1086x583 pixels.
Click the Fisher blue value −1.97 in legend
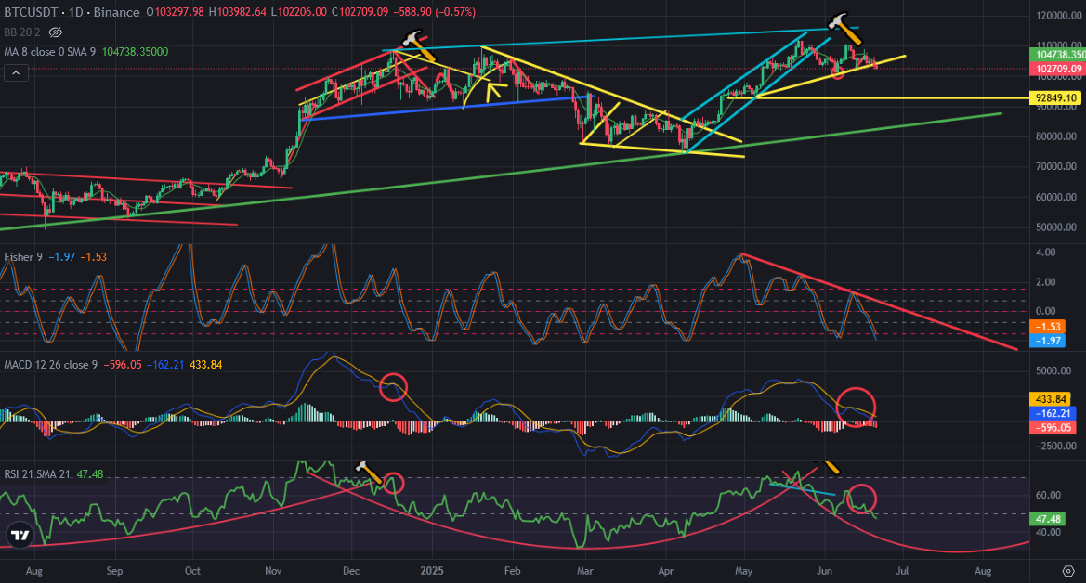point(62,257)
